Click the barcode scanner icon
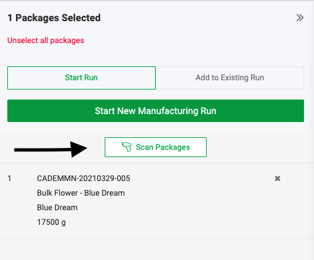This screenshot has width=314, height=260. click(x=127, y=147)
